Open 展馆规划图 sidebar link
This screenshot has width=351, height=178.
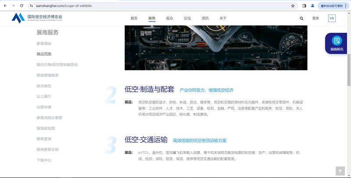(46, 128)
